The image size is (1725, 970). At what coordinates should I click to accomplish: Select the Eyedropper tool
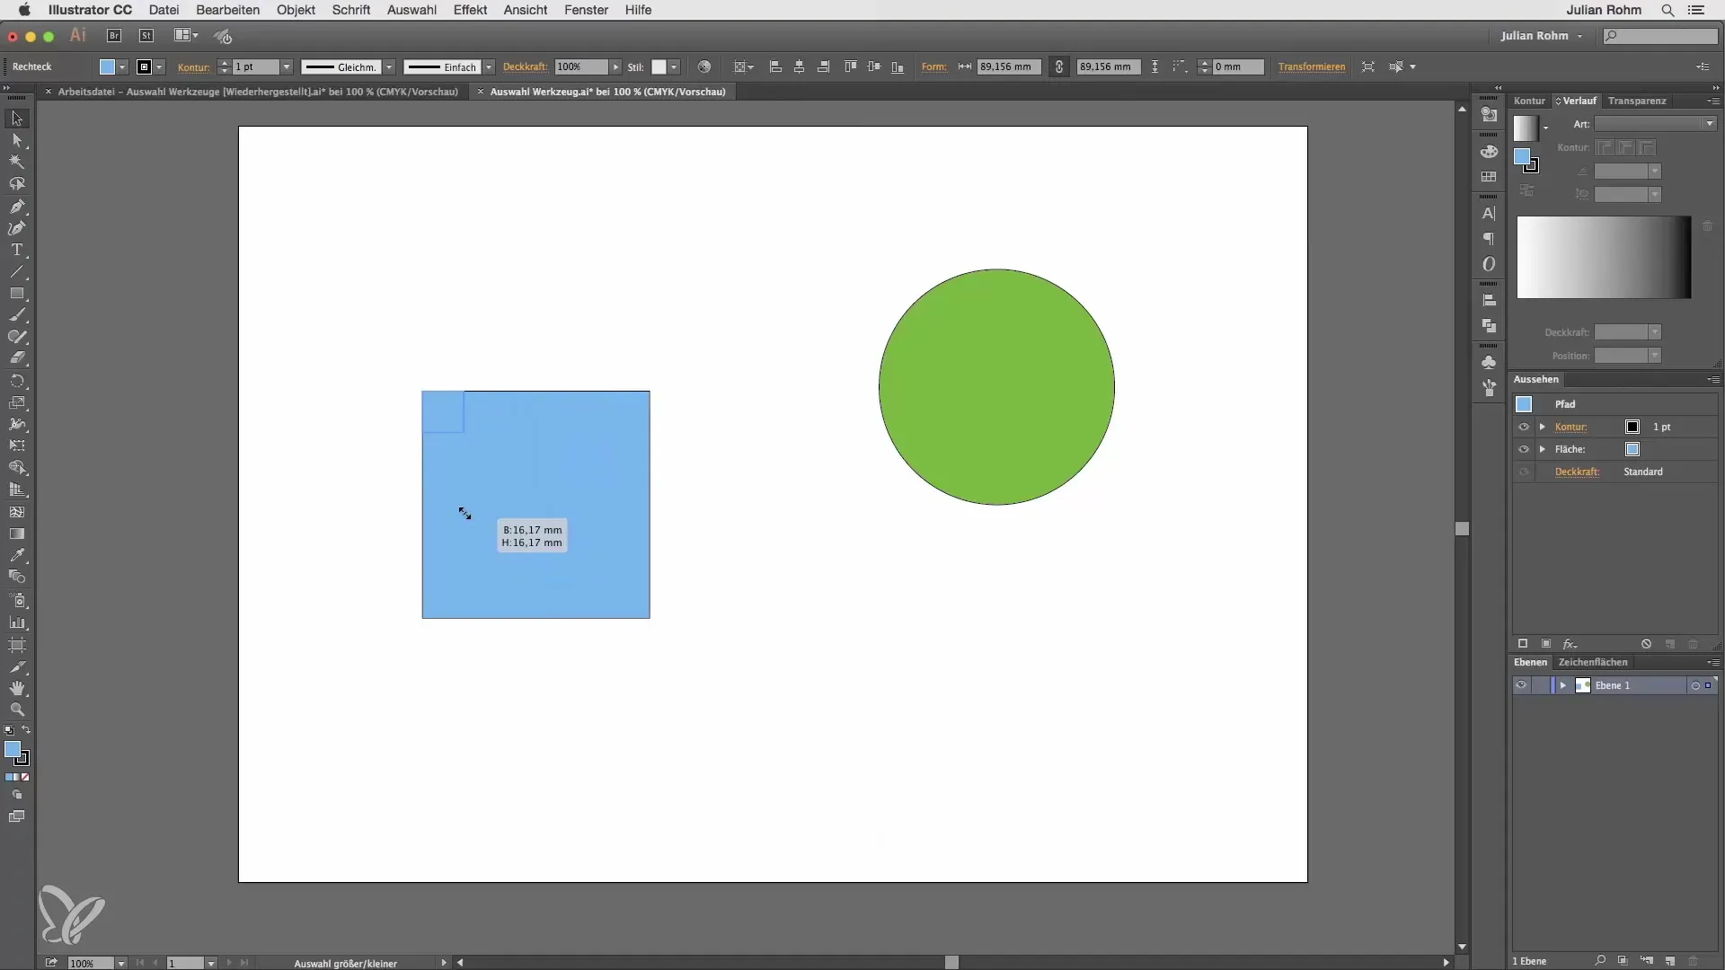tap(17, 556)
